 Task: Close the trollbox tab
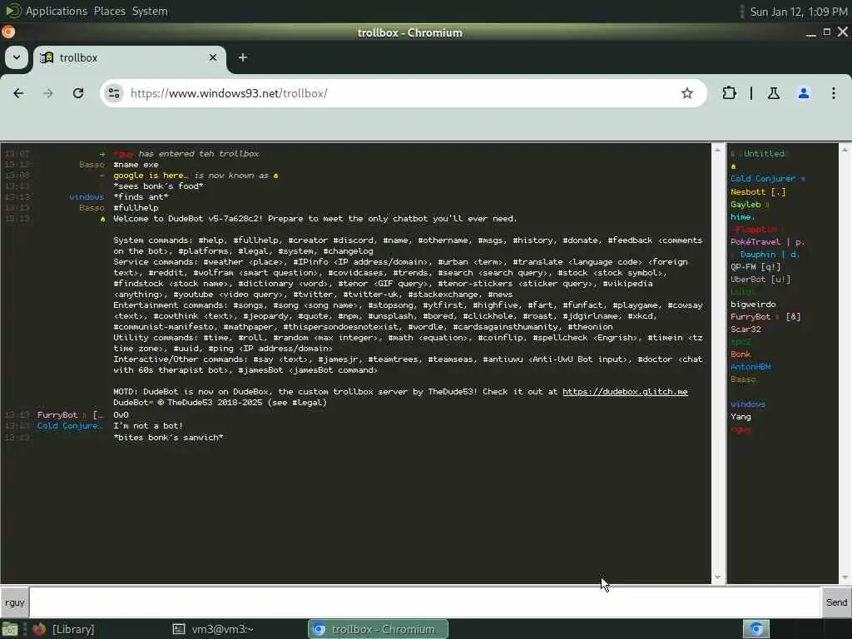[213, 57]
